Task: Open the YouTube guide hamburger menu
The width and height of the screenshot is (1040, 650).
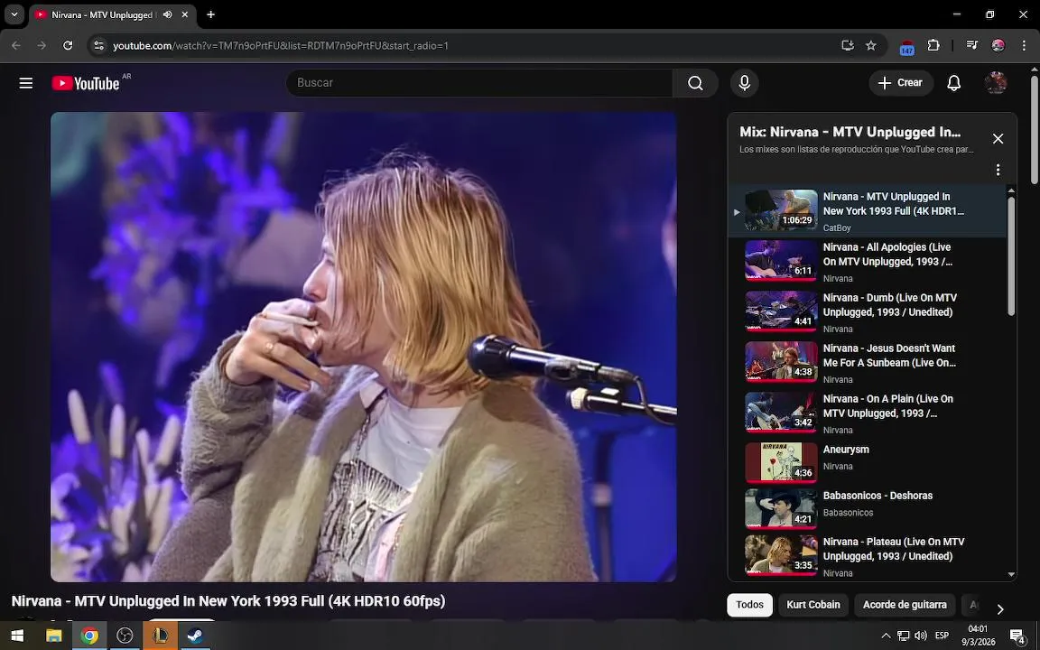Action: [26, 83]
